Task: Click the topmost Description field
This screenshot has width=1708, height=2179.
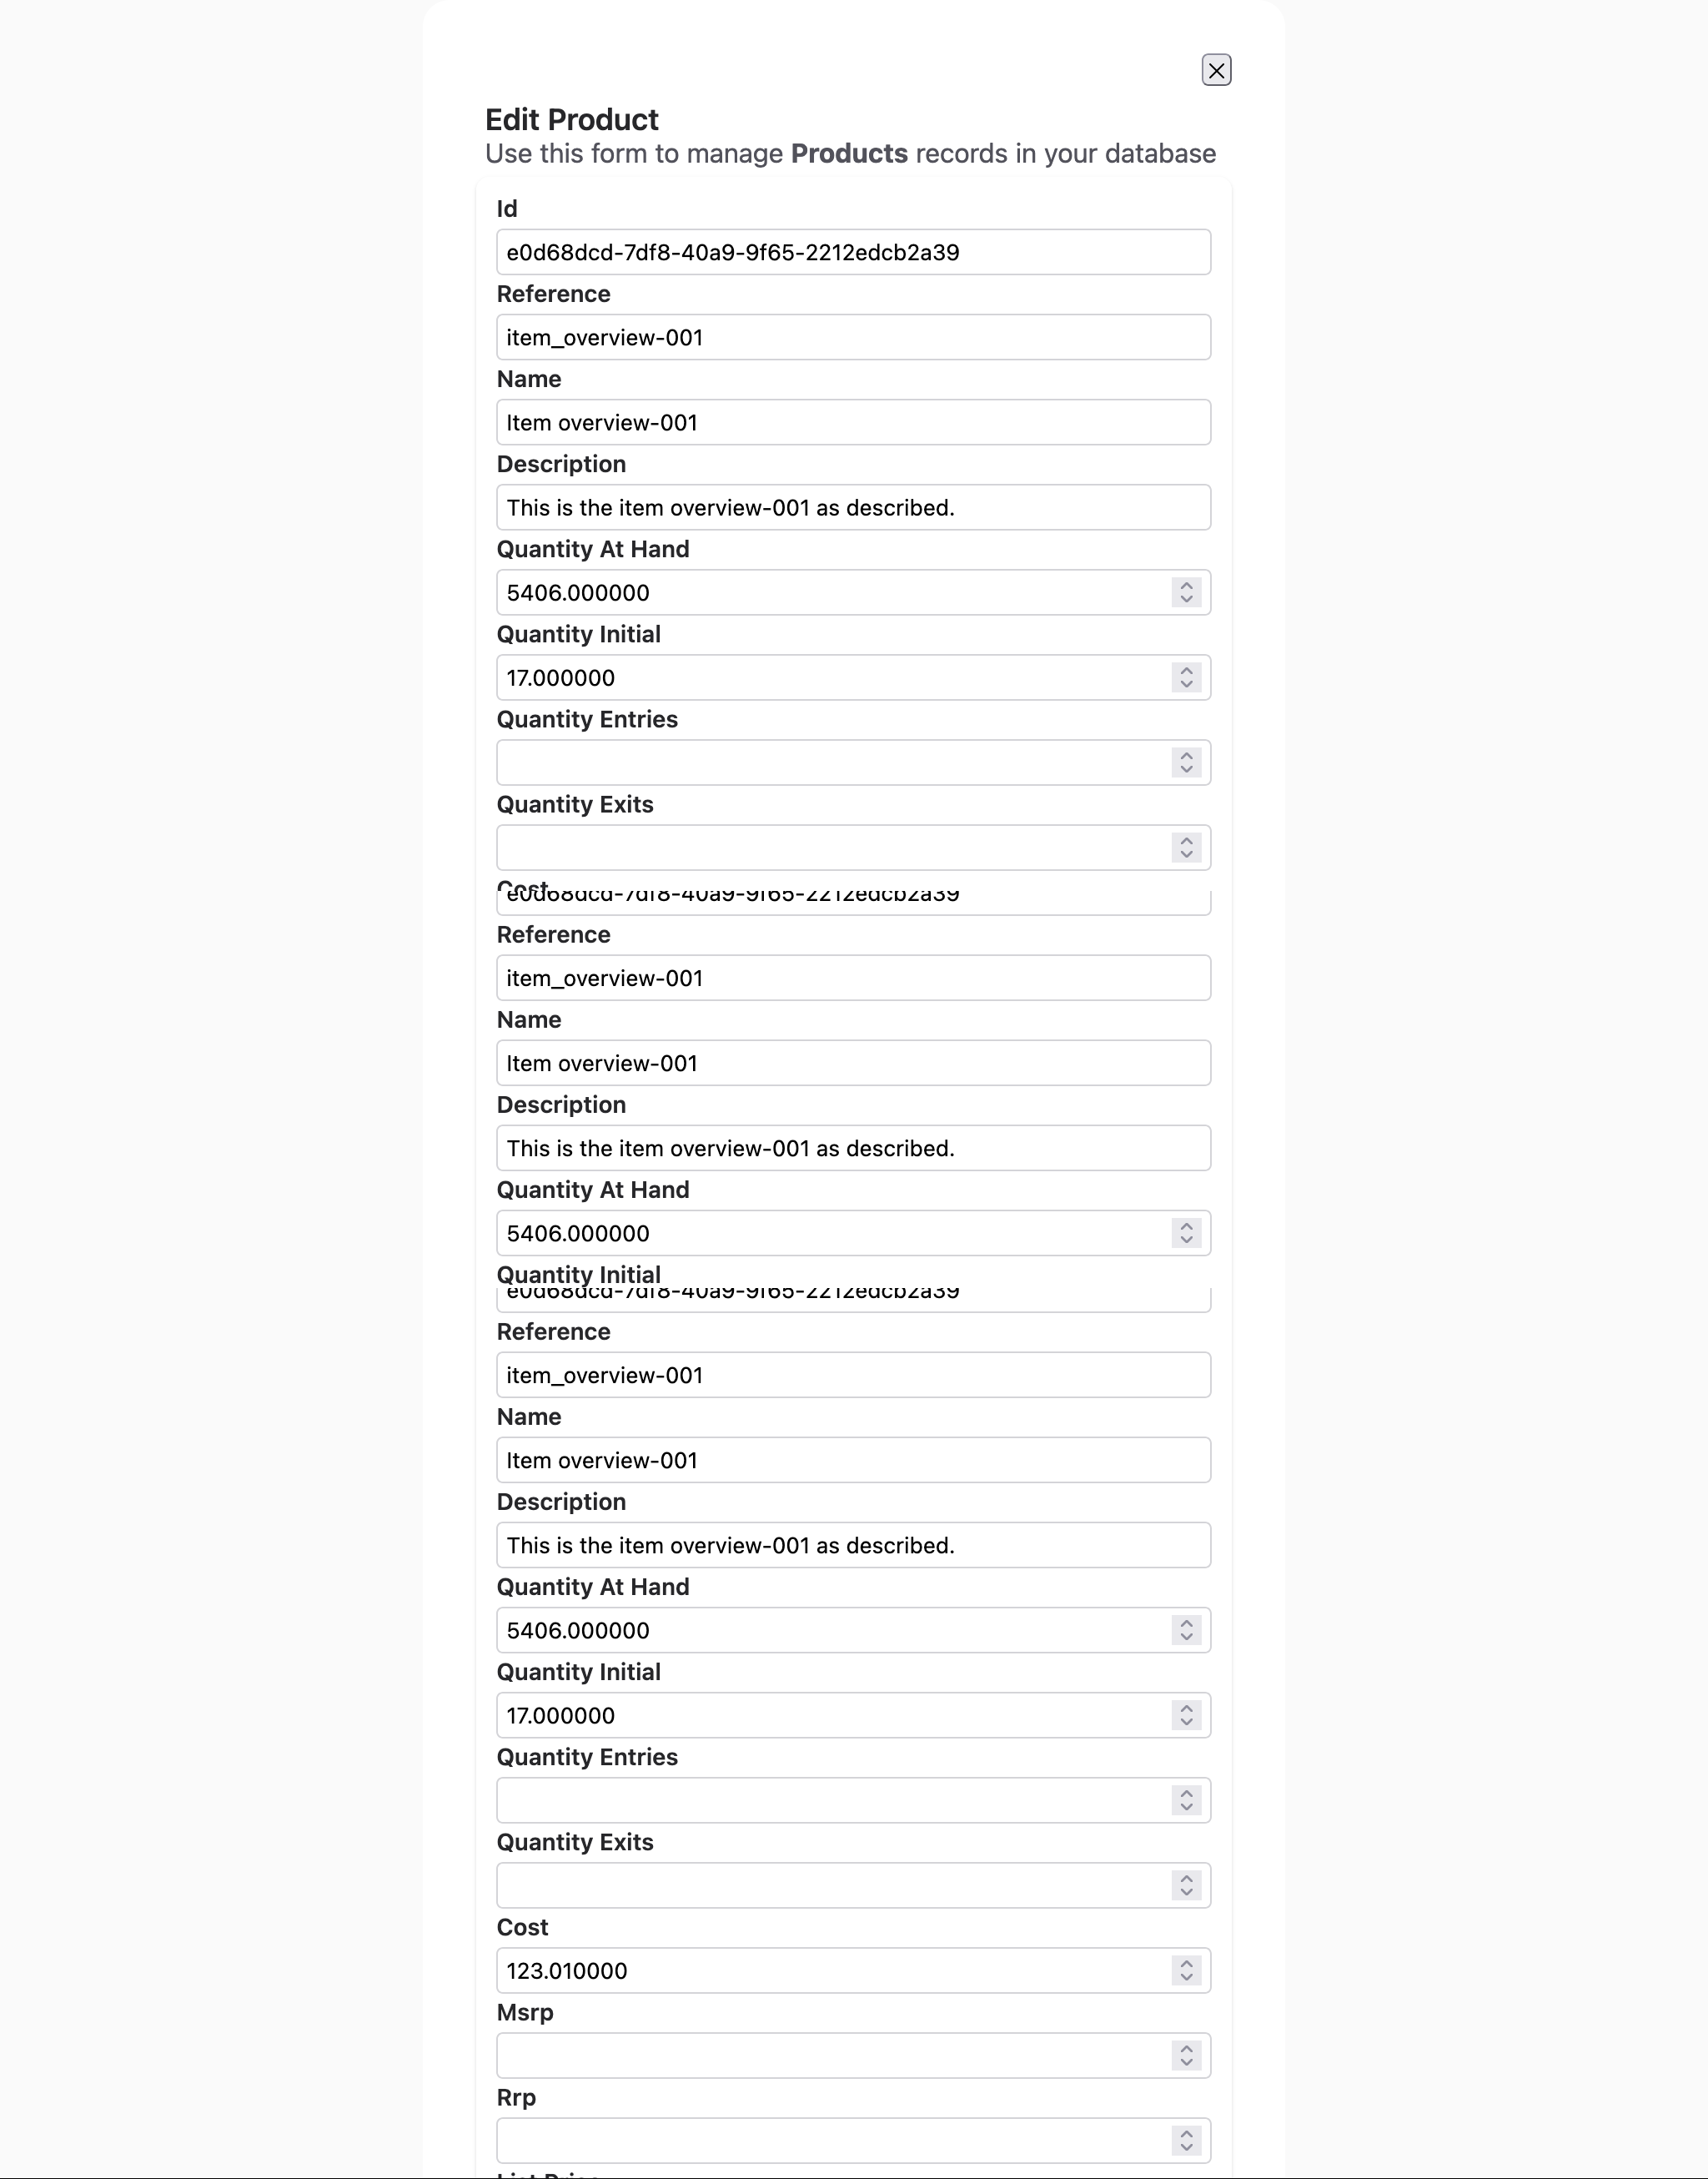Action: pos(852,507)
